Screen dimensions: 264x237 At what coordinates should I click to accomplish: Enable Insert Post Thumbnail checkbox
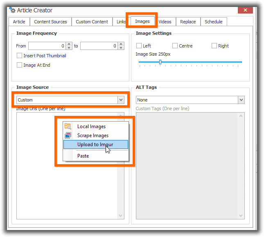19,56
